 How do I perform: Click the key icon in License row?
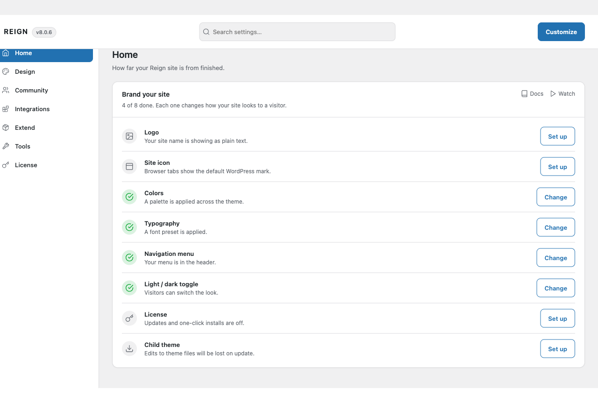tap(129, 318)
